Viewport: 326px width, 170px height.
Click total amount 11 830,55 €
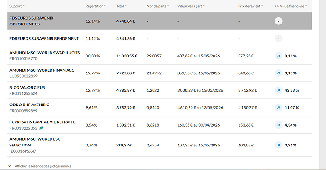(x=127, y=56)
